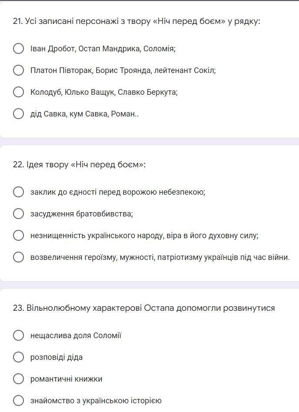Image resolution: width=299 pixels, height=412 pixels.
Task: Choose 'Платон Півторак, Борис Троянда, лейтенант Сокіл'
Action: click(18, 70)
